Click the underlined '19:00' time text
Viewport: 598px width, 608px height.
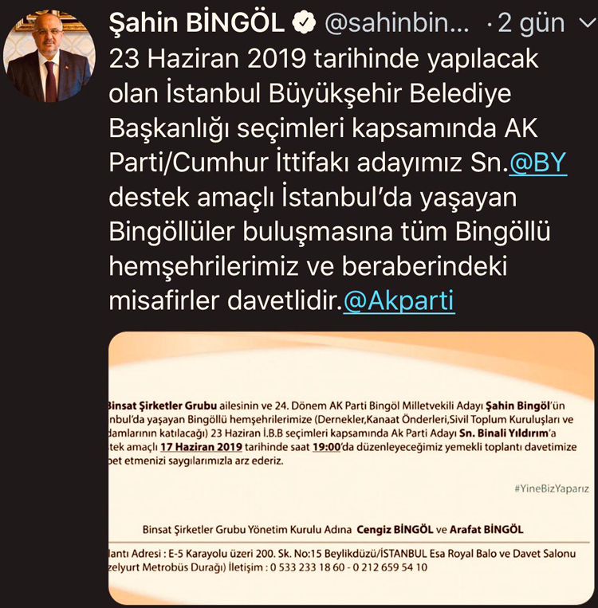[x=326, y=447]
